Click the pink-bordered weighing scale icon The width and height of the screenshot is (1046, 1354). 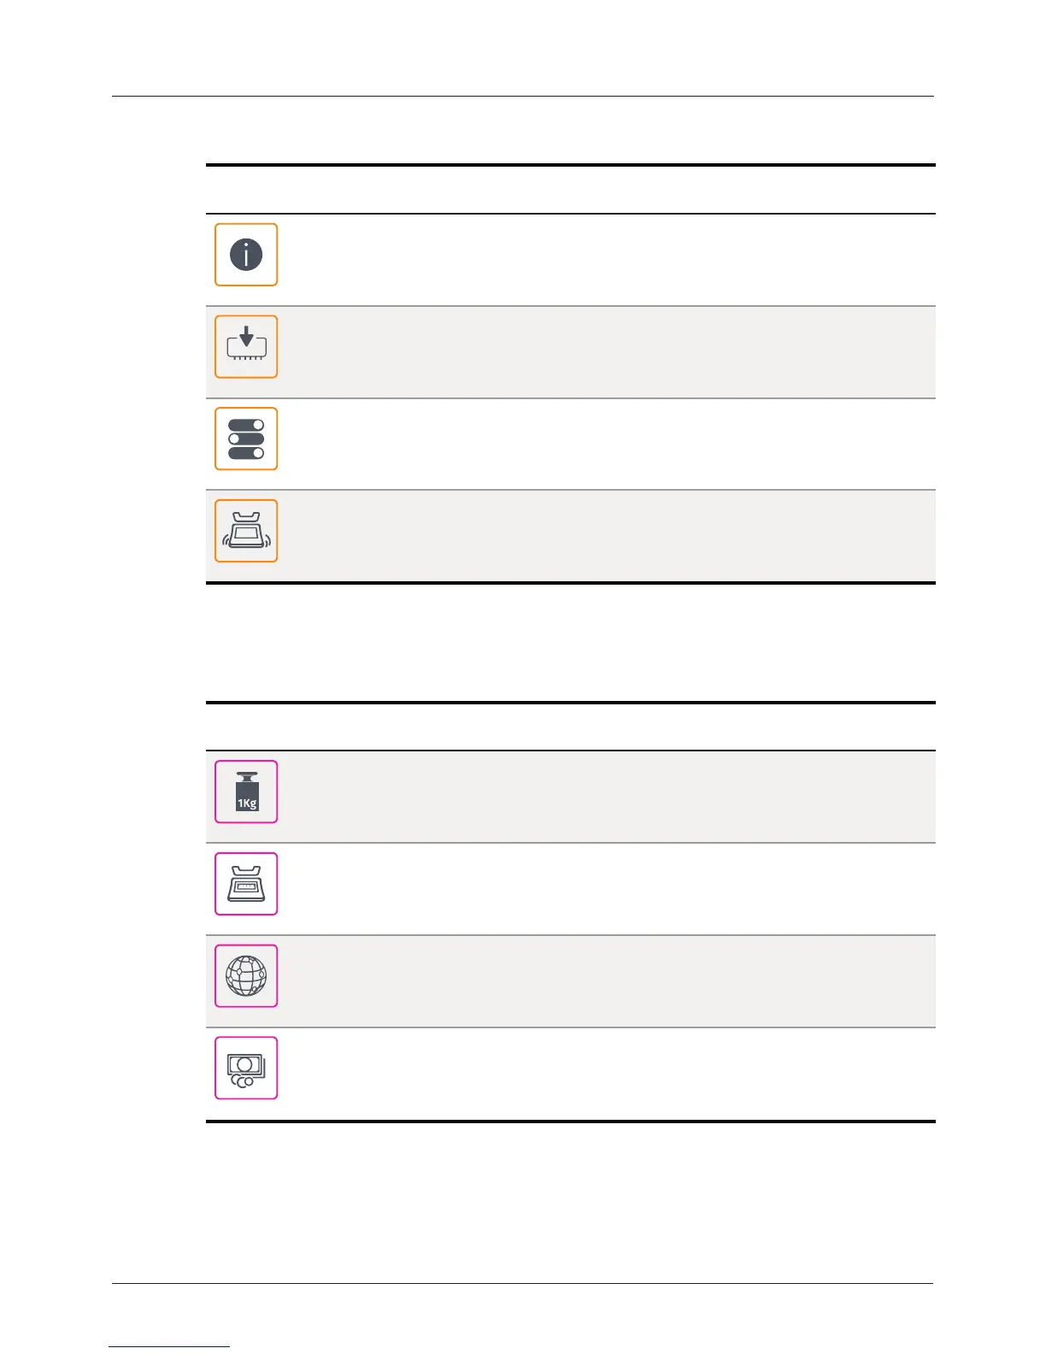pos(246,884)
